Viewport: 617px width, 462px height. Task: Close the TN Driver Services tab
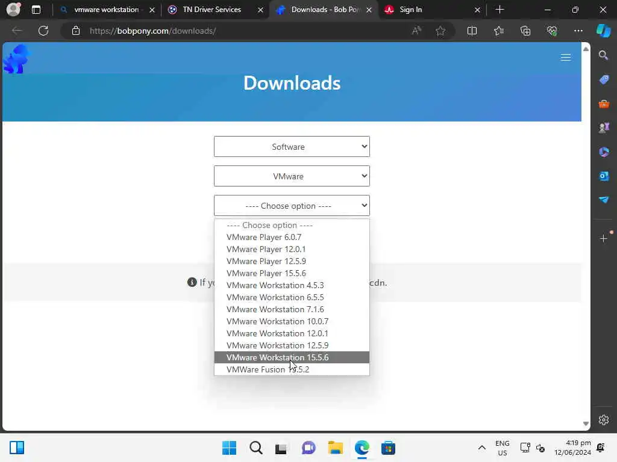pos(260,10)
